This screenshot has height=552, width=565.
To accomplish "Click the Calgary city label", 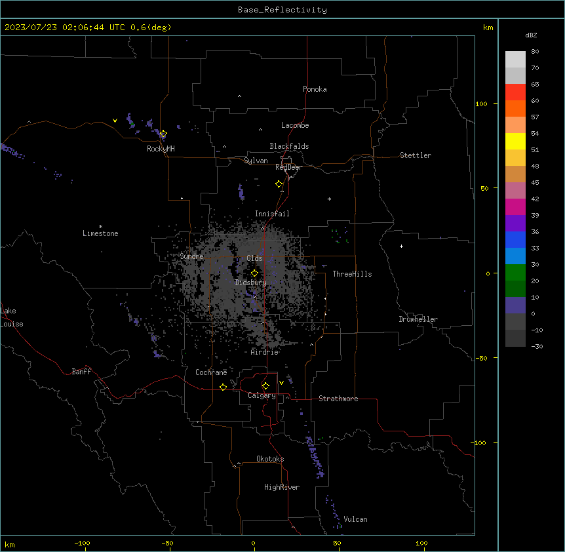I will click(262, 395).
